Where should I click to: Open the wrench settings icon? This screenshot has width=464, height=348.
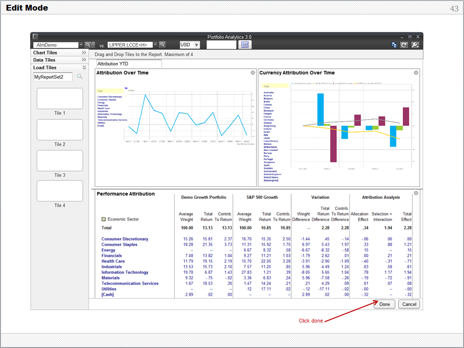point(415,45)
